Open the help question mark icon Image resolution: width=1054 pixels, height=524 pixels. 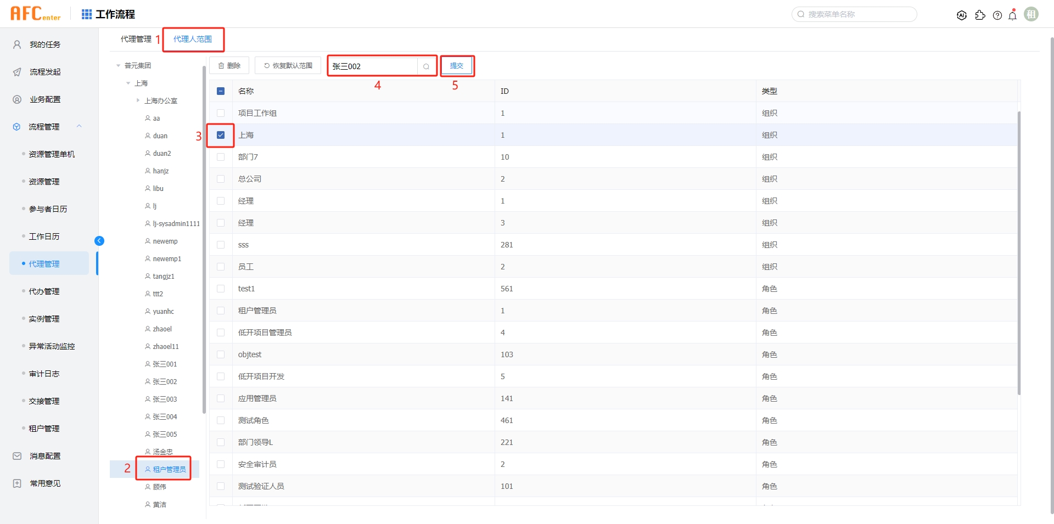click(x=997, y=15)
